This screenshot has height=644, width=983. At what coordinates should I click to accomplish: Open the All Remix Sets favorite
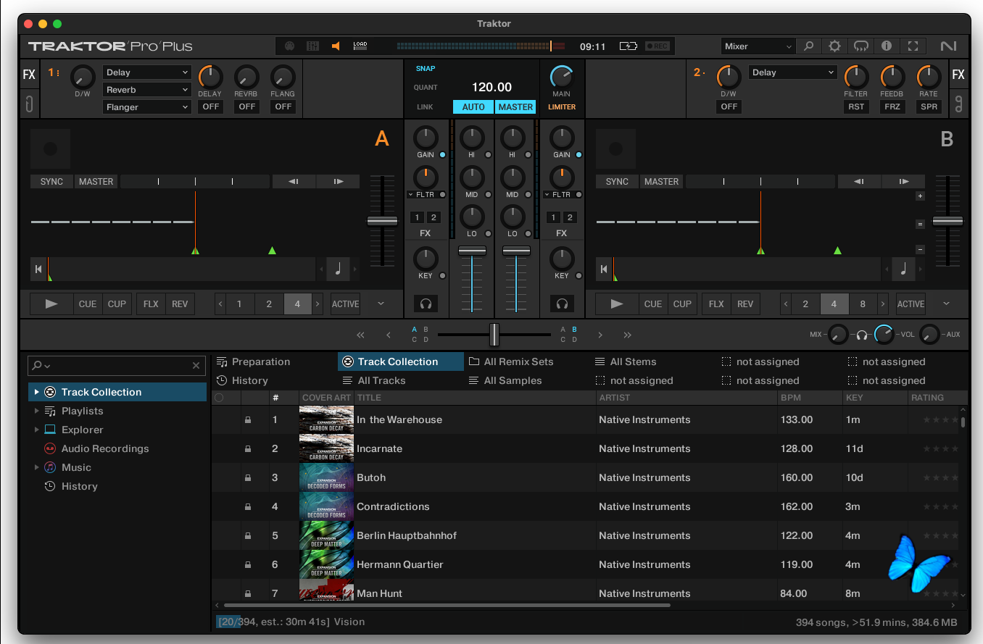coord(511,361)
